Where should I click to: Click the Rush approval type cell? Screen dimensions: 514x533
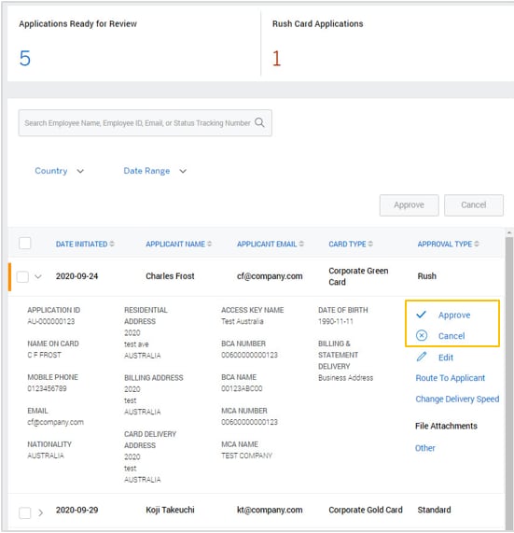coord(426,276)
